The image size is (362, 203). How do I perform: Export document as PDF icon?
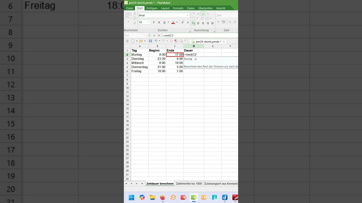point(176,41)
